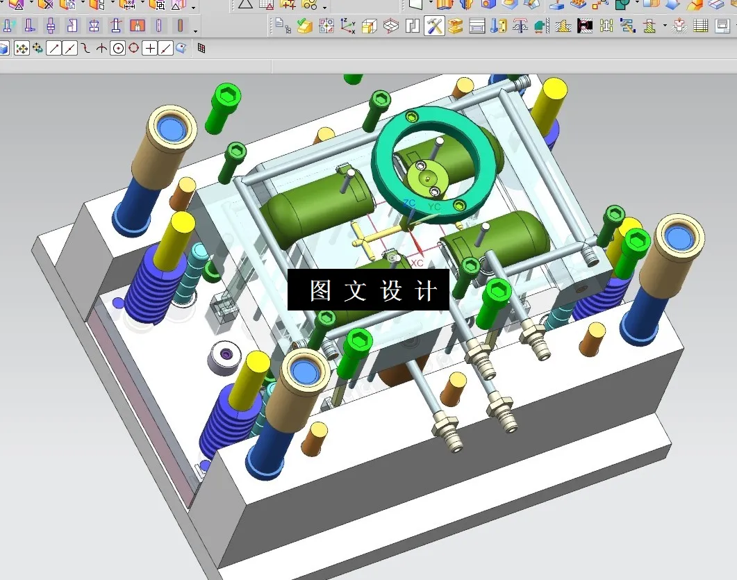Screen dimensions: 737x580
Task: Click the Initialize Project icon in Mold Wizard toolbar
Action: pyautogui.click(x=279, y=26)
